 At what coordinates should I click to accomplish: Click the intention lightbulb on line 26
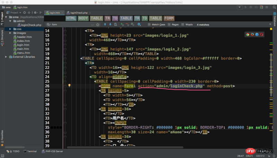click(x=69, y=85)
